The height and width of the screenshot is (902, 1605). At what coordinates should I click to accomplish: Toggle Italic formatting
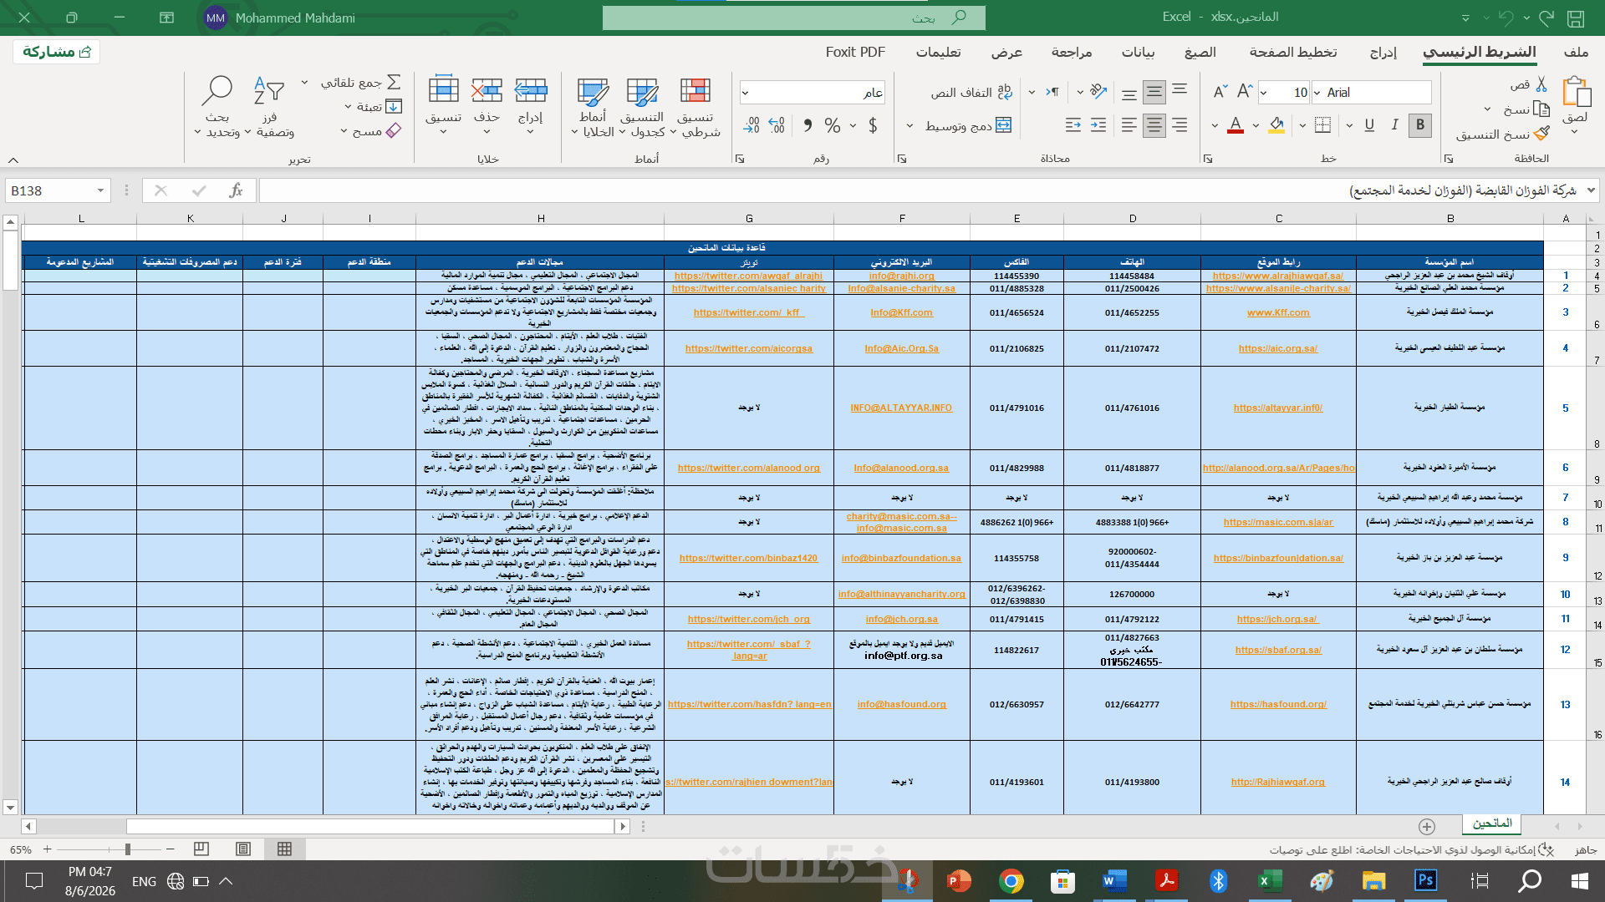[x=1394, y=125]
